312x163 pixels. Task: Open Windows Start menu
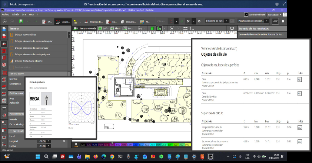[38, 157]
